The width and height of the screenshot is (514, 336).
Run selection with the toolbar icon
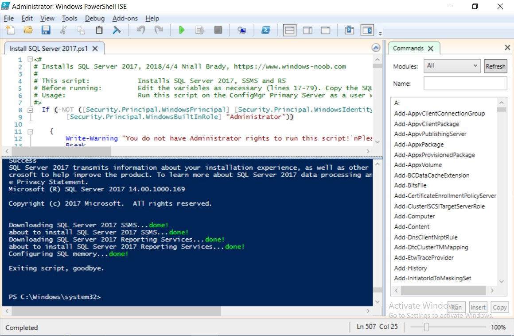pyautogui.click(x=200, y=30)
